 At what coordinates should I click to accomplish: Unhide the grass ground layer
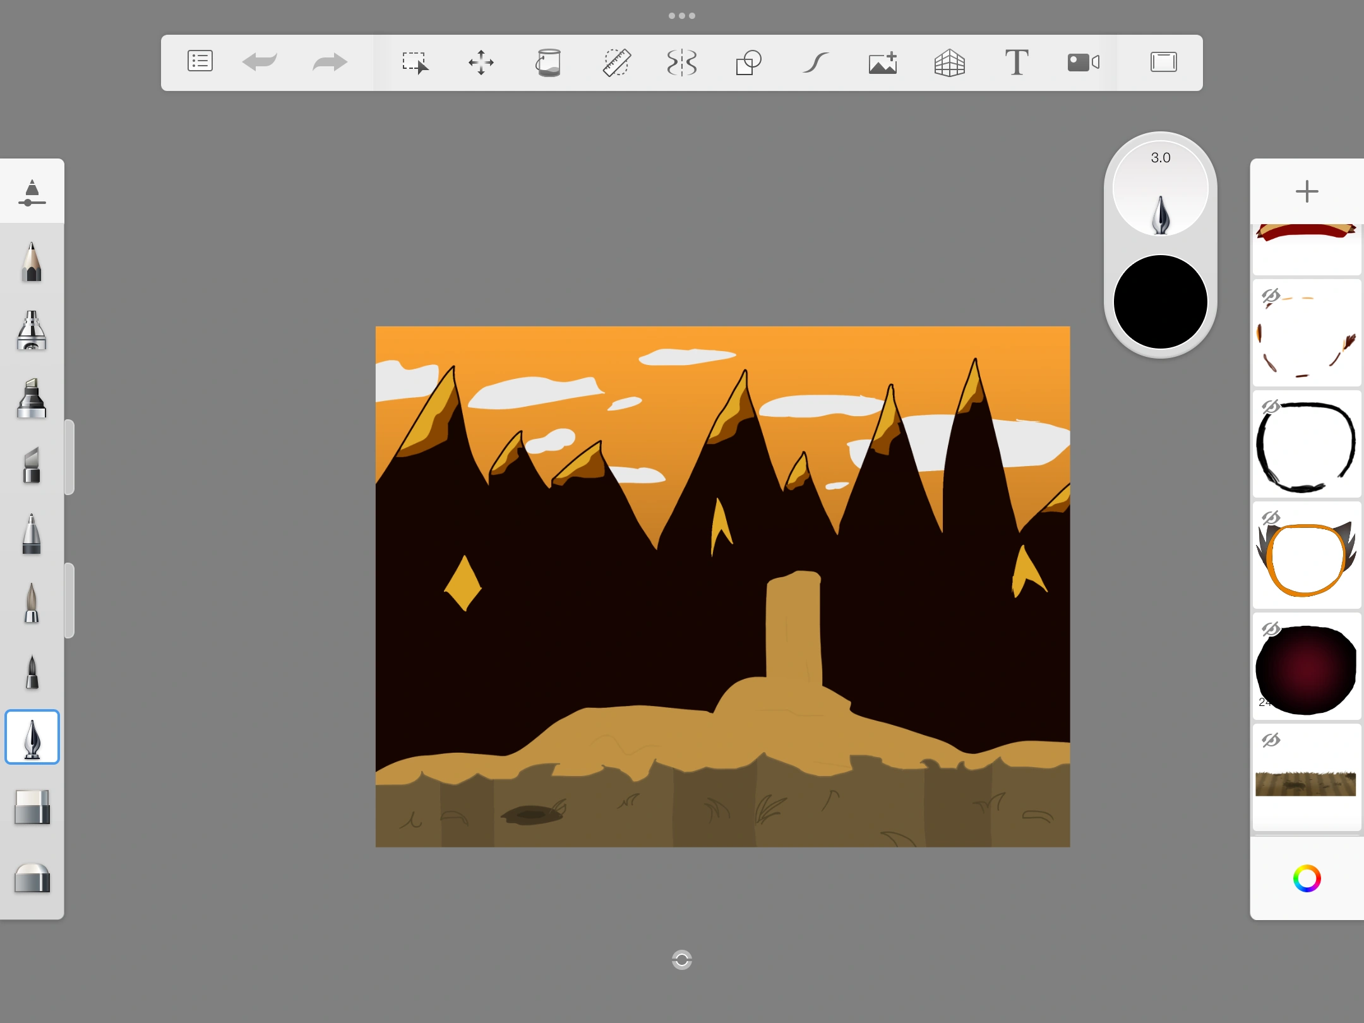coord(1271,740)
